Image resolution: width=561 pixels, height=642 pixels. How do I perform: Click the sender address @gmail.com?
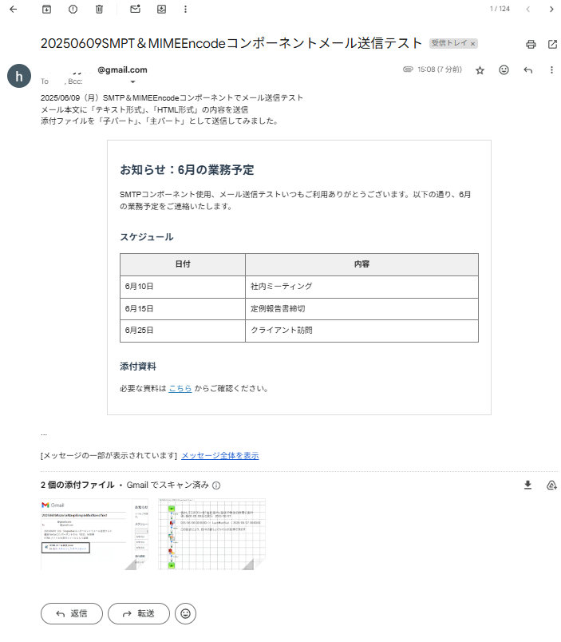coord(122,70)
